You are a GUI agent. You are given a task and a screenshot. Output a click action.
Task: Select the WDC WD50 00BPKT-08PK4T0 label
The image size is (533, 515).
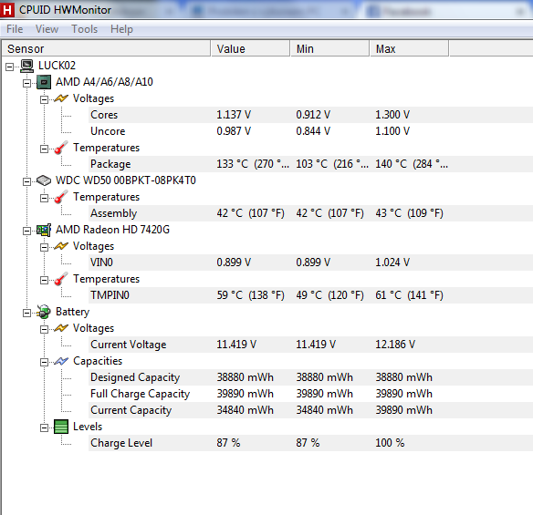coord(126,180)
